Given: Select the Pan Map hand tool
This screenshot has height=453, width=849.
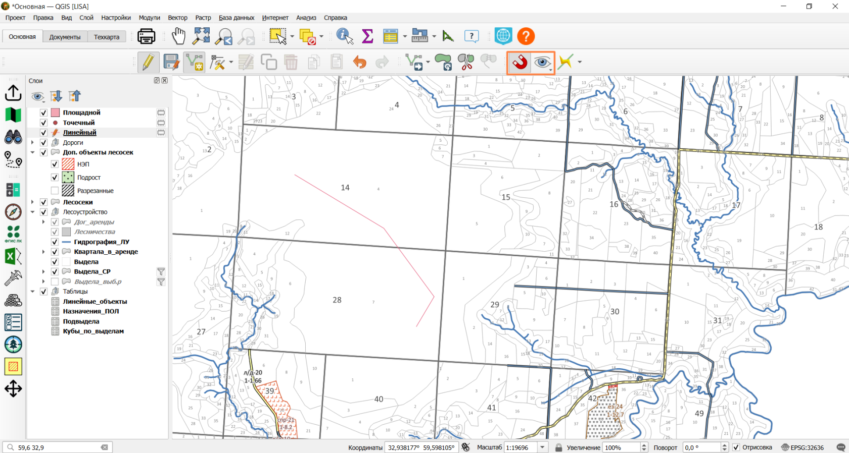Looking at the screenshot, I should click(x=178, y=36).
